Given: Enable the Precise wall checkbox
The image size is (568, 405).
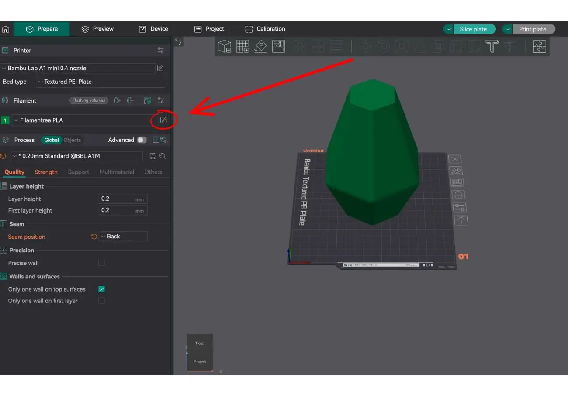Looking at the screenshot, I should point(101,263).
